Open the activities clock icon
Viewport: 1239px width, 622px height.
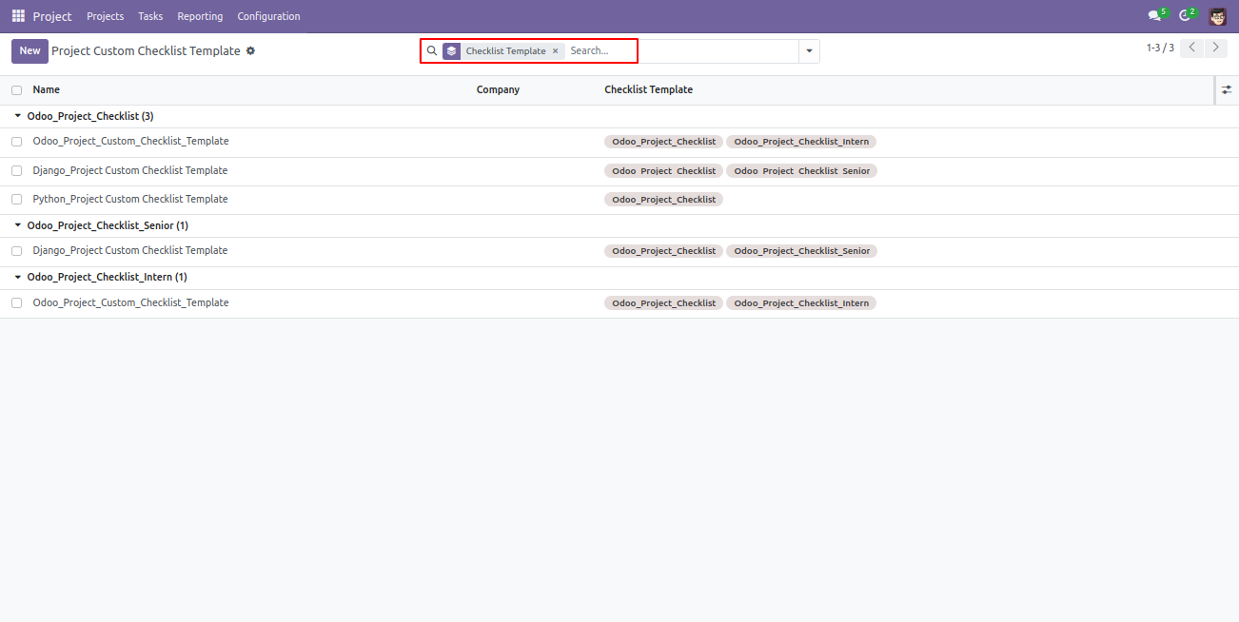click(x=1186, y=15)
